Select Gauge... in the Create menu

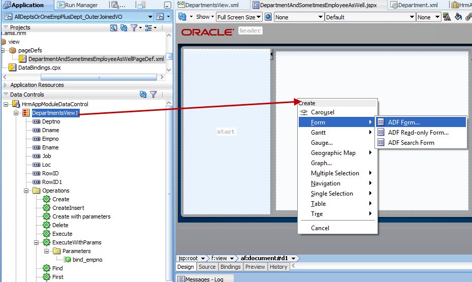[337, 143]
